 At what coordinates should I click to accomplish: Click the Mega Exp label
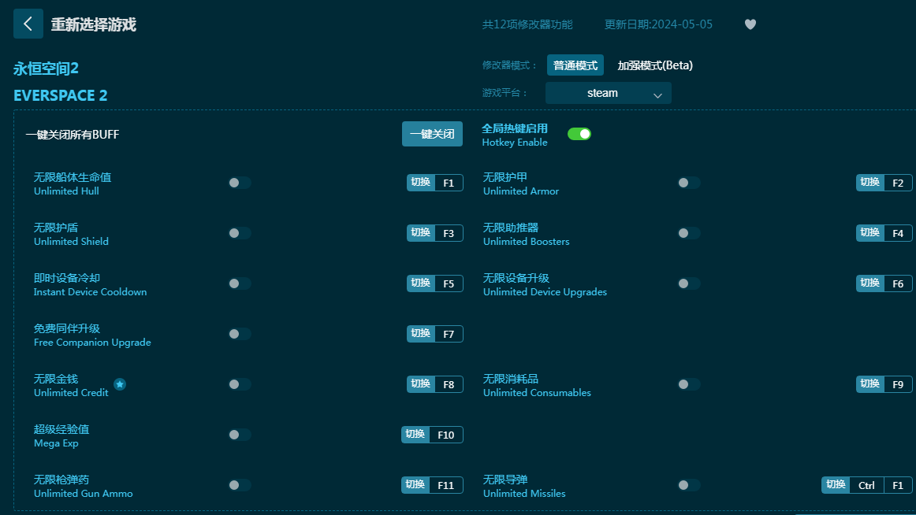[56, 443]
